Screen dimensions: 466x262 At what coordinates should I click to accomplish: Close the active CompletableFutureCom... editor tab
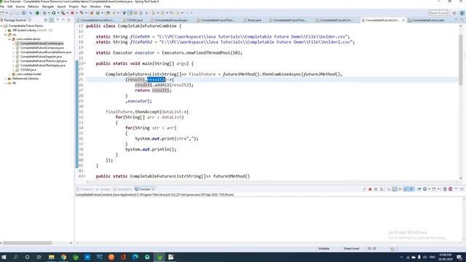[403, 20]
